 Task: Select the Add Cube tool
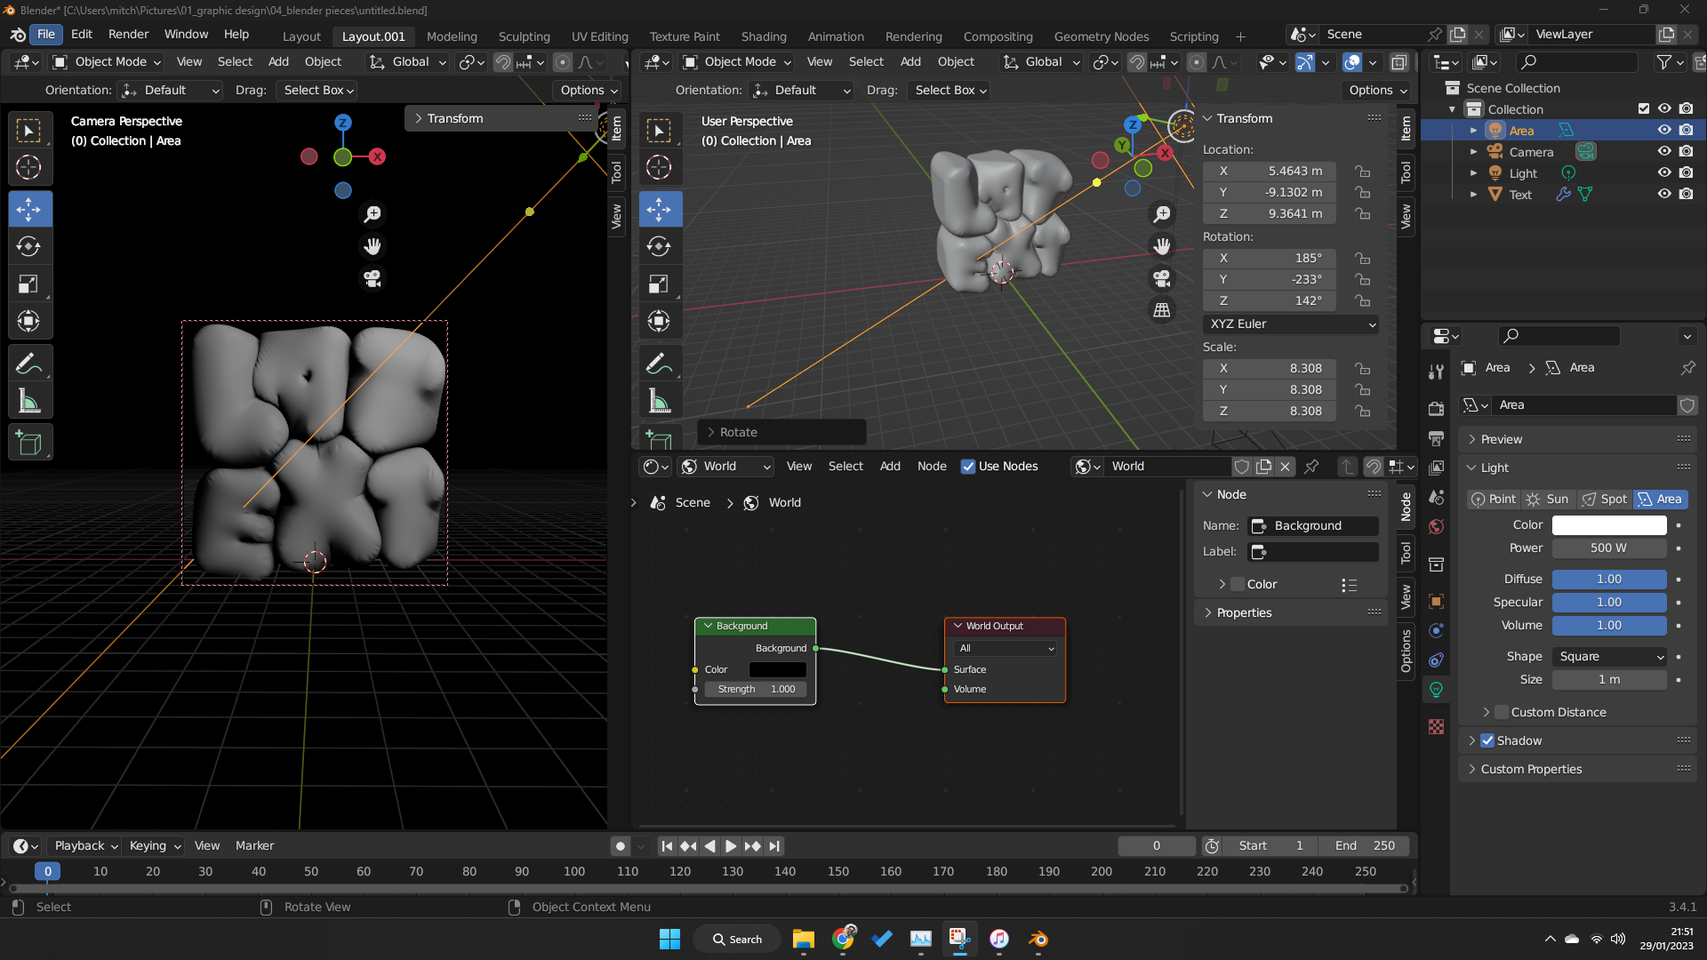tap(30, 442)
